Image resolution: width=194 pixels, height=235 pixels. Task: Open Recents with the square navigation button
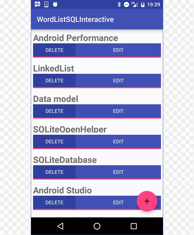(x=134, y=226)
